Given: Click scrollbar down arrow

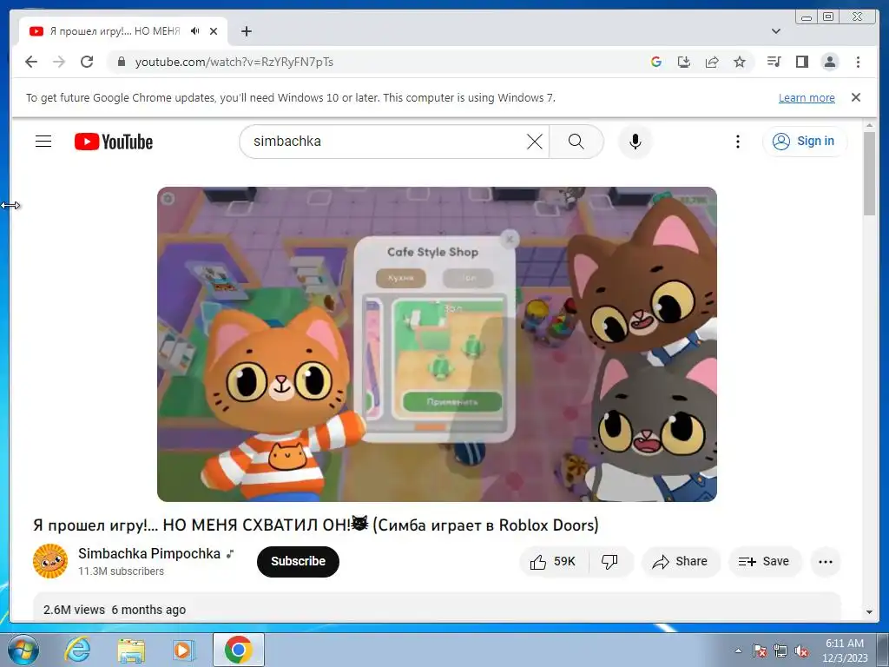Looking at the screenshot, I should coord(870,612).
